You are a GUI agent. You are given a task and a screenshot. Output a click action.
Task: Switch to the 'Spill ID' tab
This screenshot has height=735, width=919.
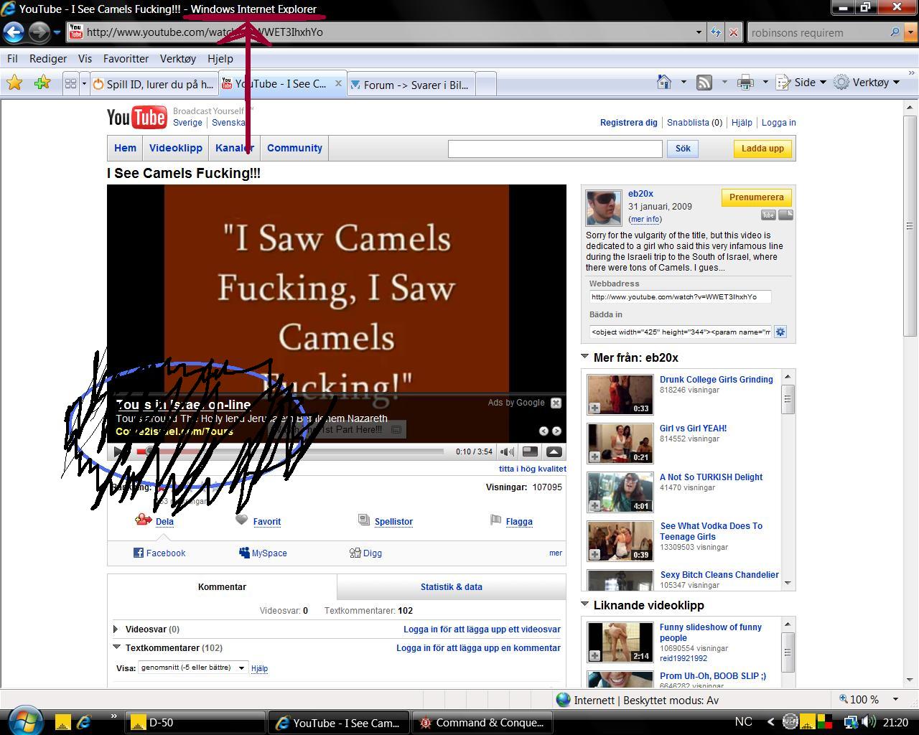tap(154, 84)
